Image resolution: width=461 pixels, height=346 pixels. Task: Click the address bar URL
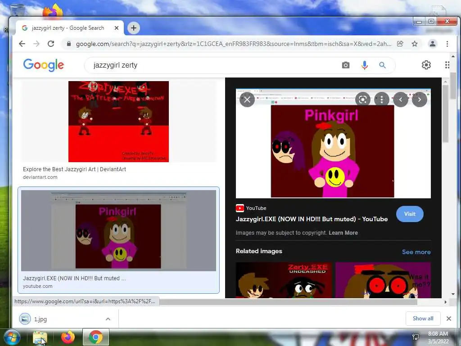click(x=234, y=44)
